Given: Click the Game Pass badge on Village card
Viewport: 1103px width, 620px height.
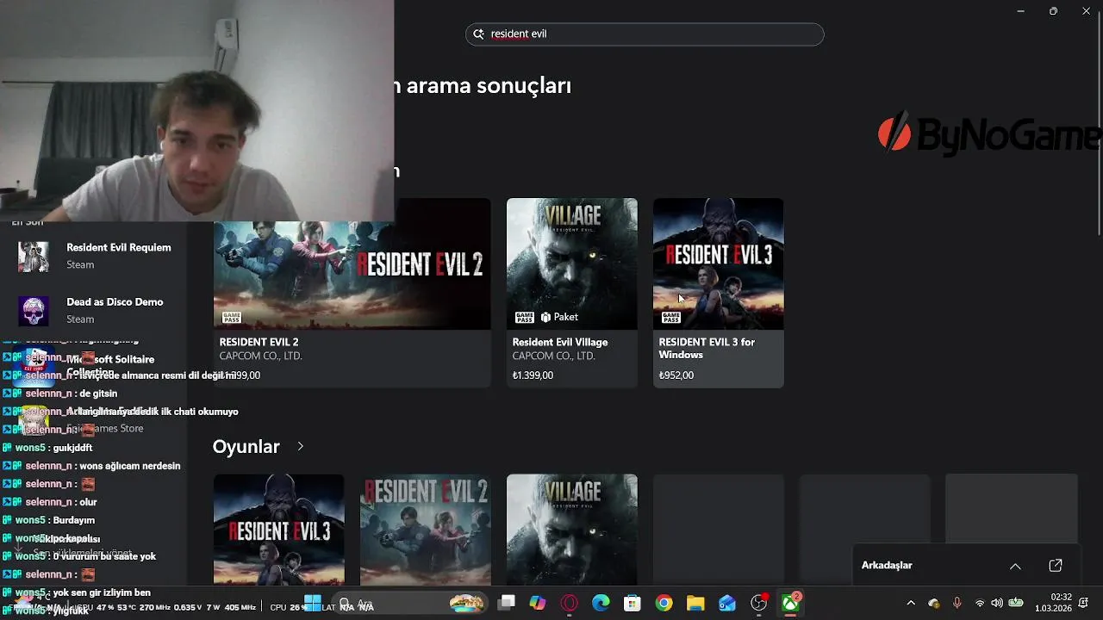Looking at the screenshot, I should point(525,317).
